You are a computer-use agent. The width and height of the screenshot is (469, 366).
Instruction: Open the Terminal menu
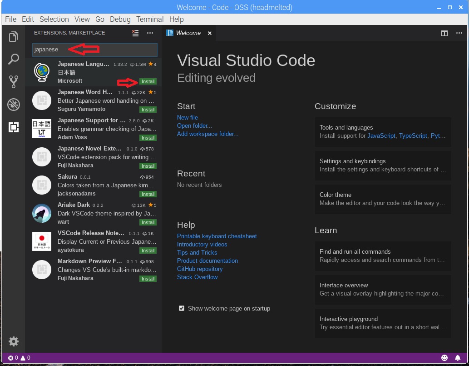pyautogui.click(x=150, y=19)
